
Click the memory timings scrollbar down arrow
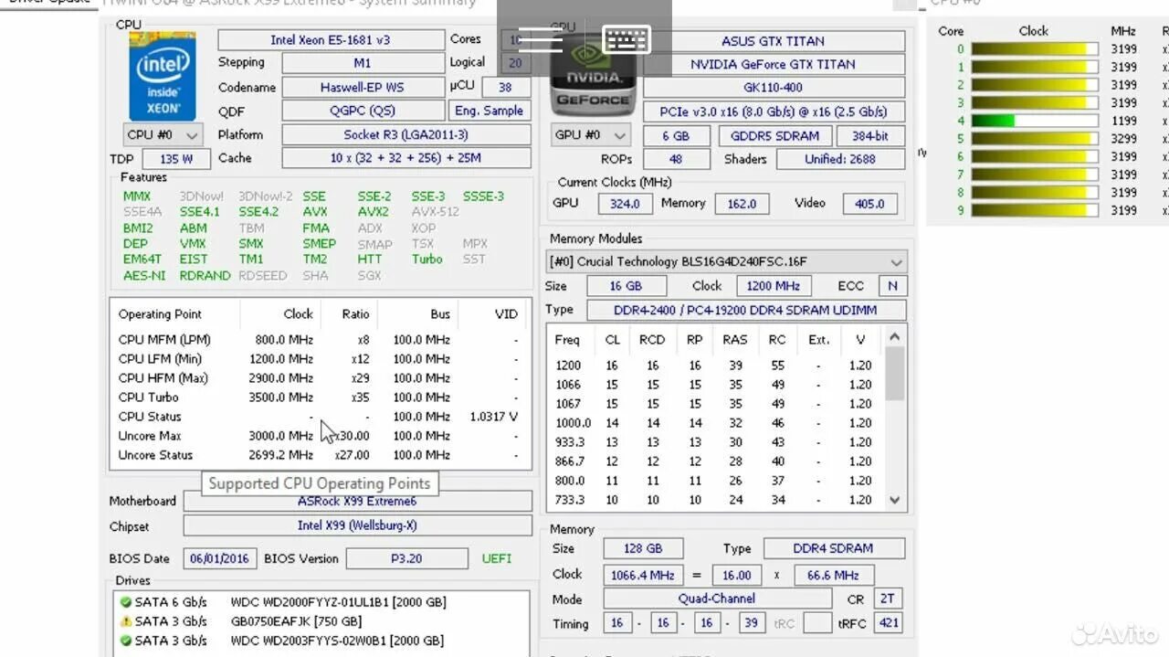coord(894,500)
